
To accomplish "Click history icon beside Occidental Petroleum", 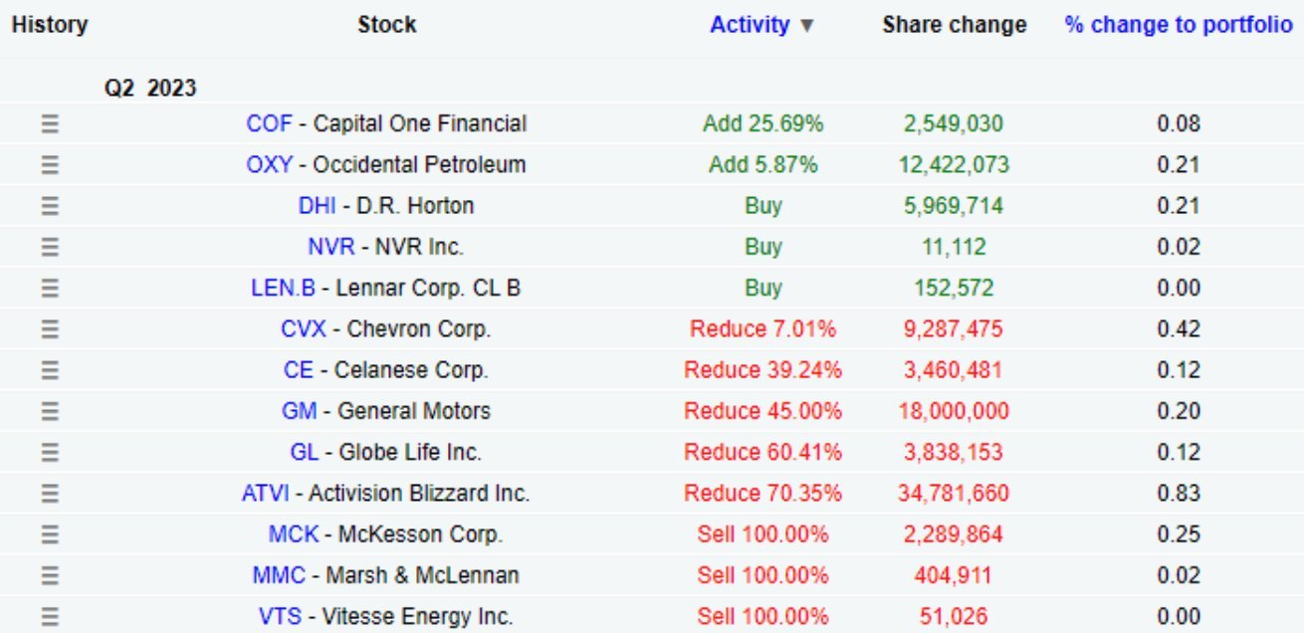I will click(50, 165).
